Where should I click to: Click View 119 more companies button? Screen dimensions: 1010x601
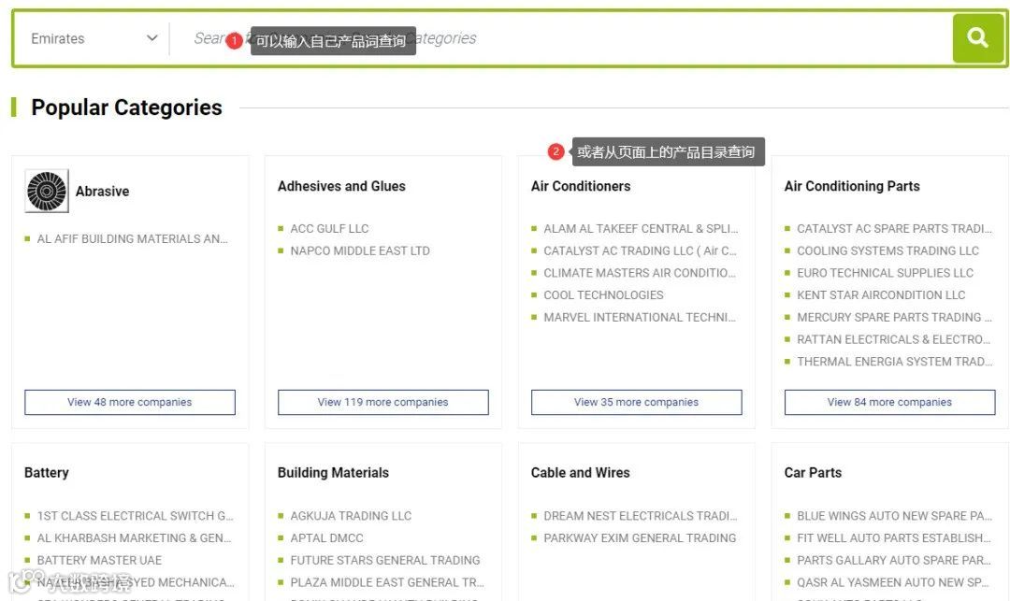coord(382,402)
